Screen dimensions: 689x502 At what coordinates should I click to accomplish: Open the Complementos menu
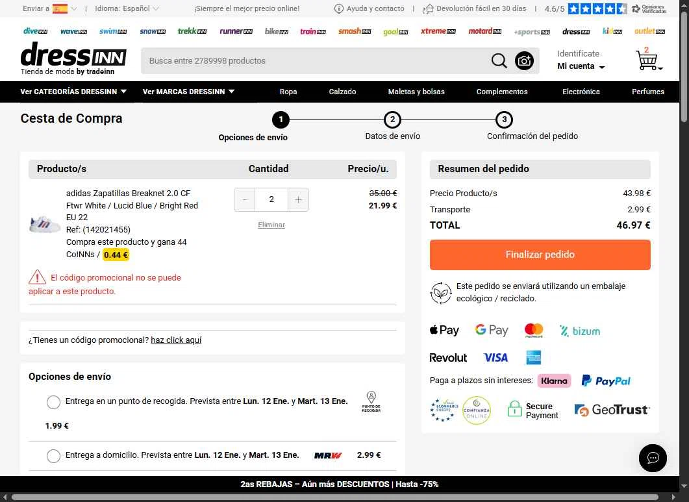point(502,92)
